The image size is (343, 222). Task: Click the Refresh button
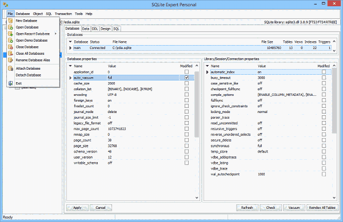coord(247,208)
